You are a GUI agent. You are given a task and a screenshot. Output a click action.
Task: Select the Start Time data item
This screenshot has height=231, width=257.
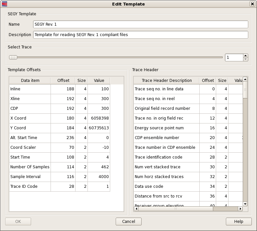click(x=30, y=157)
